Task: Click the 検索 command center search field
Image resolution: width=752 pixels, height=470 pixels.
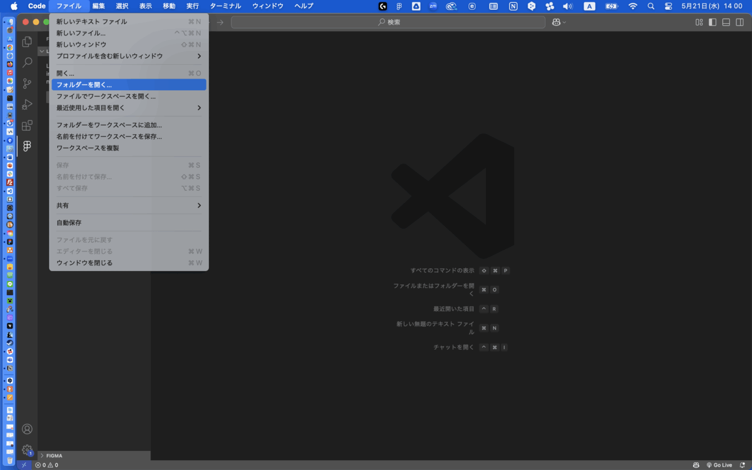Action: pyautogui.click(x=388, y=22)
